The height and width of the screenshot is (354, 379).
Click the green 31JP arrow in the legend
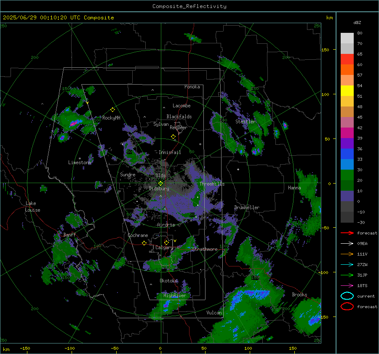point(347,275)
